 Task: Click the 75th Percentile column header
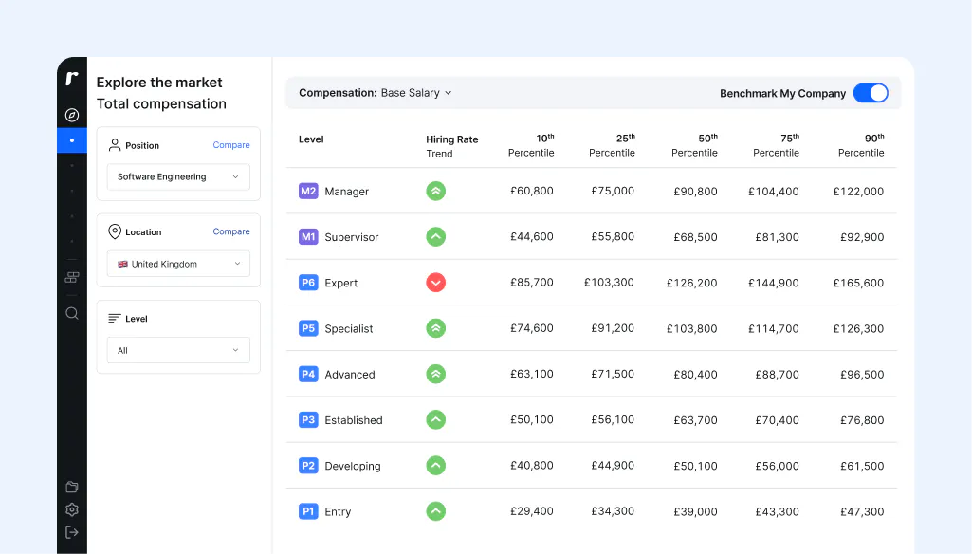pyautogui.click(x=776, y=145)
